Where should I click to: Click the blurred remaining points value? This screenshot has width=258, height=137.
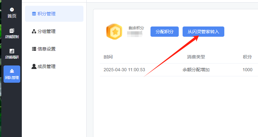[x=135, y=34]
